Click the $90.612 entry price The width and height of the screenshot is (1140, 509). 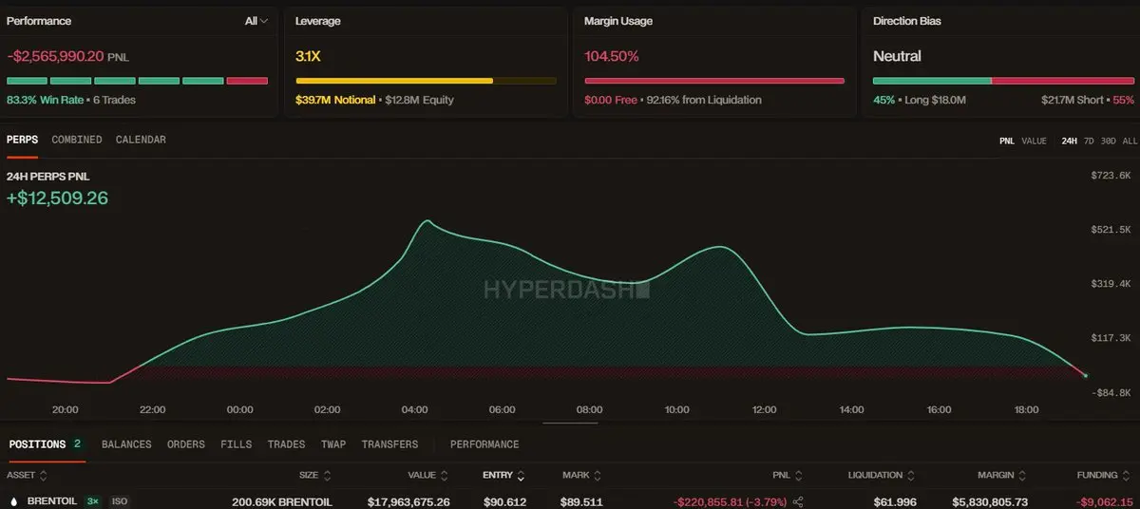[x=504, y=501]
